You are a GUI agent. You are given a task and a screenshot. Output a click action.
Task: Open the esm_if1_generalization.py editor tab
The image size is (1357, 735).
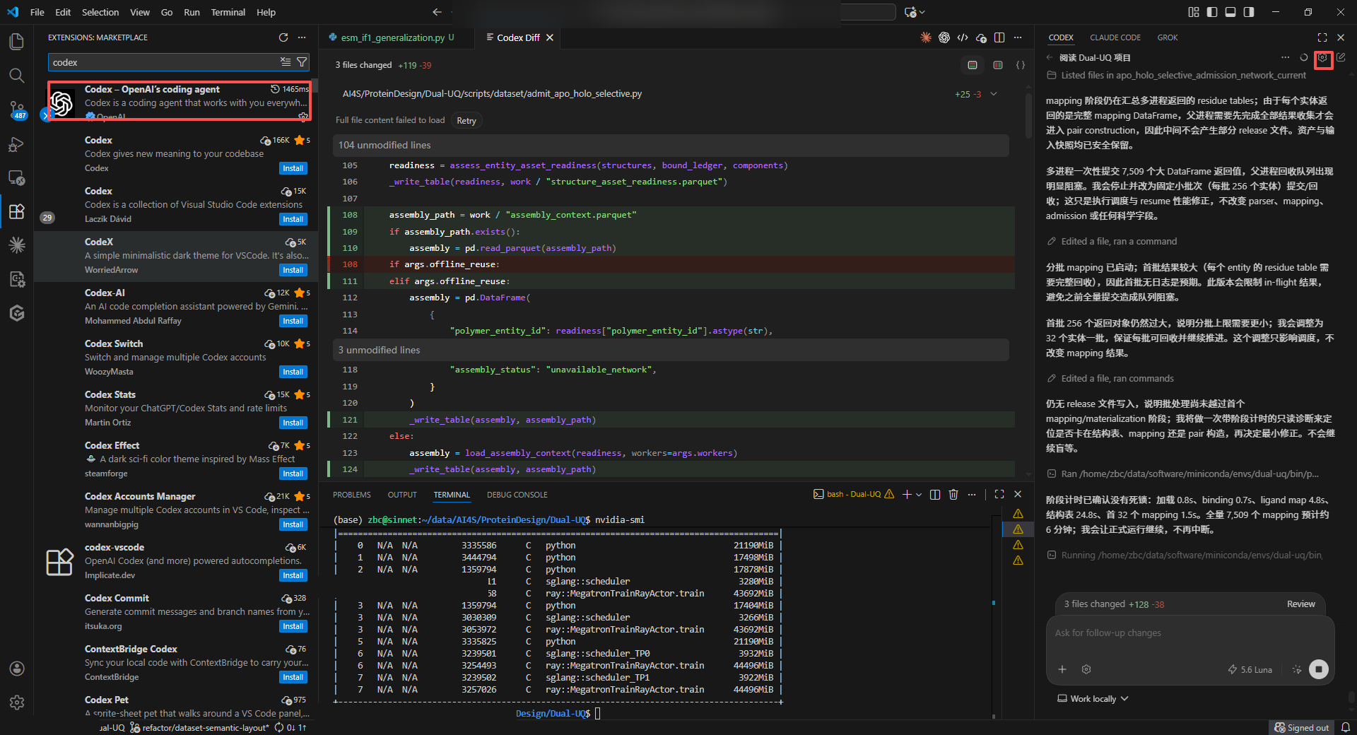click(x=392, y=37)
